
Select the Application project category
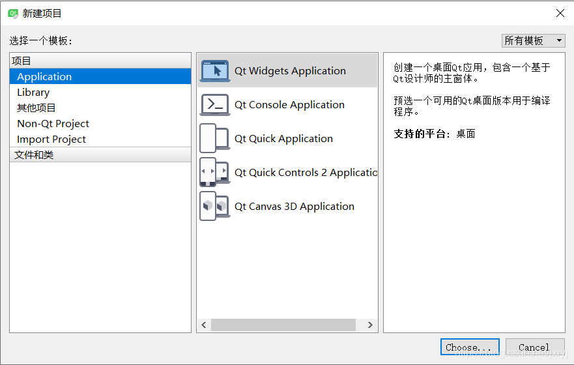100,76
